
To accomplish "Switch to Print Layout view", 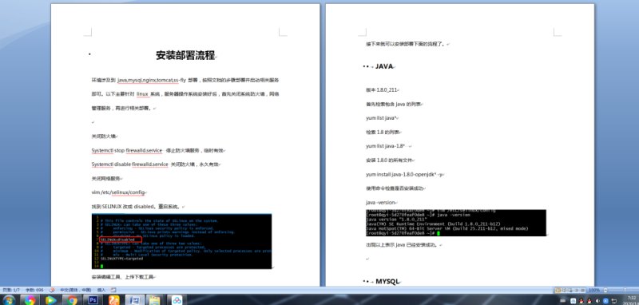I will [x=558, y=290].
